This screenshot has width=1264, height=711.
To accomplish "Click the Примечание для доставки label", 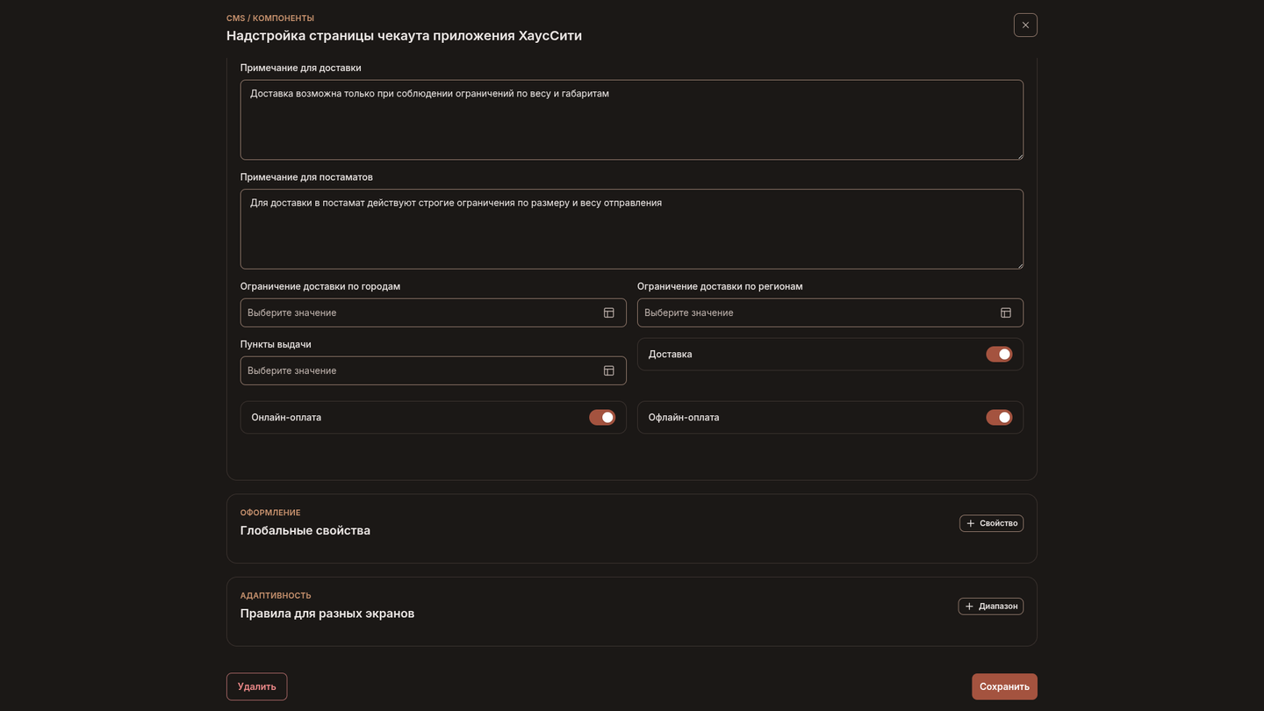I will pyautogui.click(x=301, y=68).
